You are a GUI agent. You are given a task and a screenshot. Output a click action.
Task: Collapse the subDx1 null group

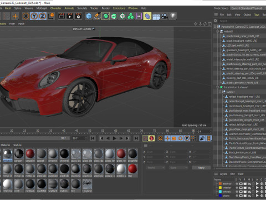click(220, 92)
